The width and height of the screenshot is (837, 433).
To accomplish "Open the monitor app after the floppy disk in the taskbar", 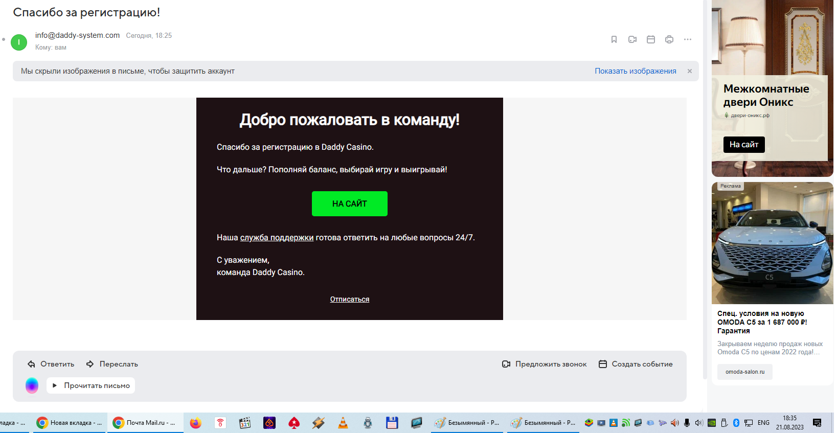I will [x=417, y=423].
